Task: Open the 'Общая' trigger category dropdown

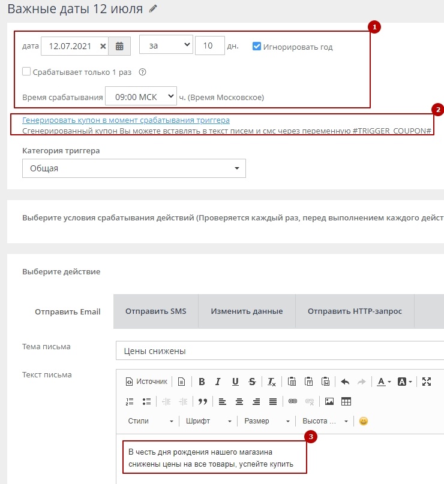Action: coord(134,168)
